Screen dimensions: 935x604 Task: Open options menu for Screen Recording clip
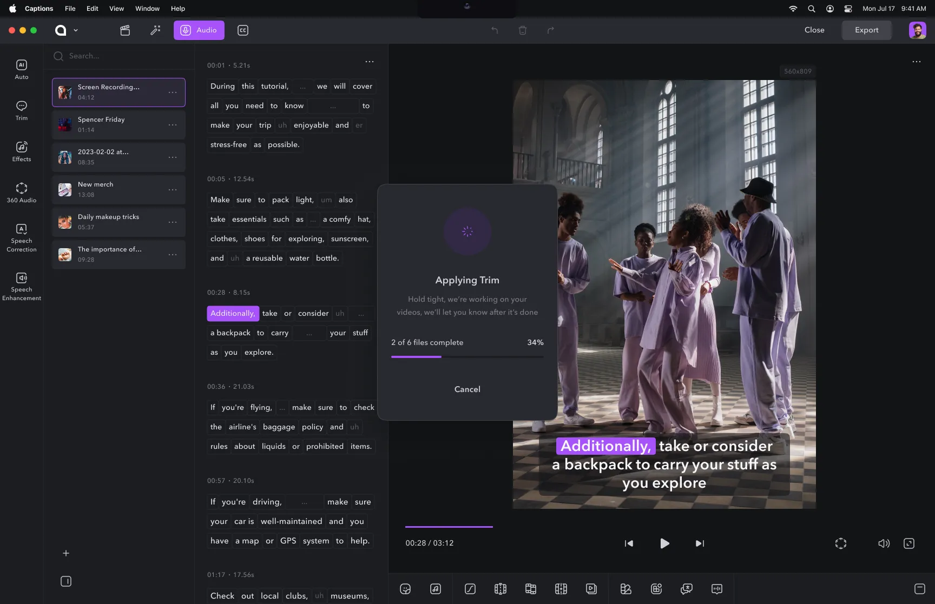point(173,92)
